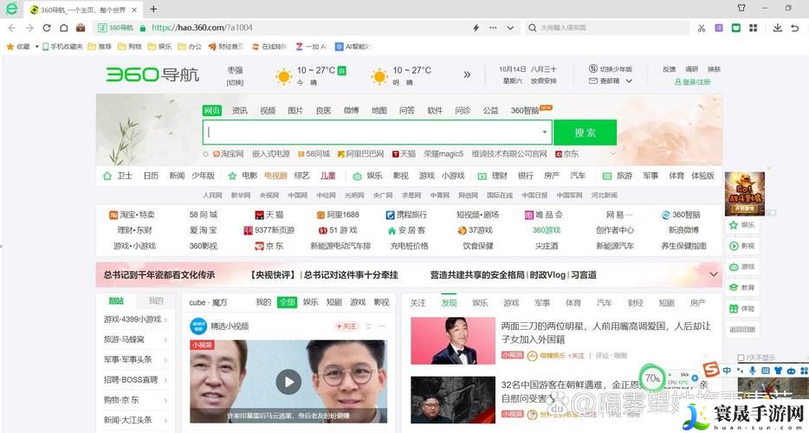This screenshot has height=433, width=809.
Task: Click the 返回旧版 sidebar button
Action: [742, 329]
